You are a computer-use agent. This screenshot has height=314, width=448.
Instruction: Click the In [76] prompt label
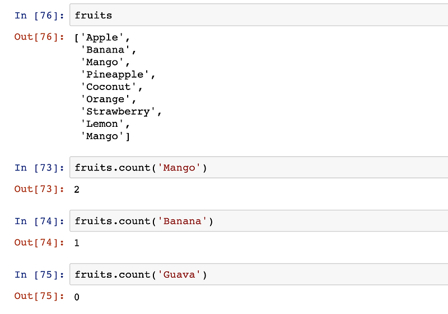pyautogui.click(x=39, y=16)
